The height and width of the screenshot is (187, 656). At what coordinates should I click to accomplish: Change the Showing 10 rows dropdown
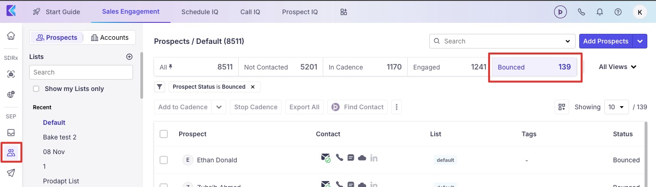[x=617, y=107]
